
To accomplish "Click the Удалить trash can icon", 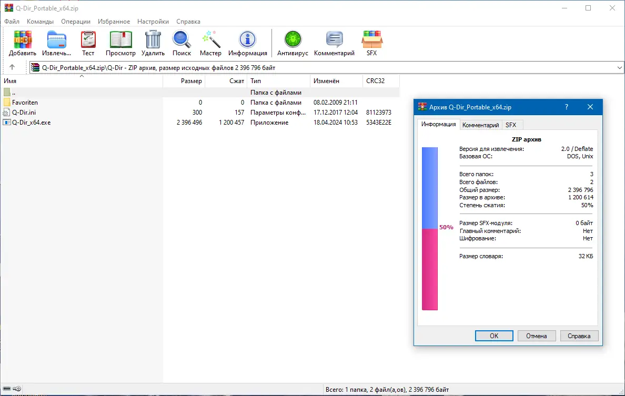I will pos(153,39).
